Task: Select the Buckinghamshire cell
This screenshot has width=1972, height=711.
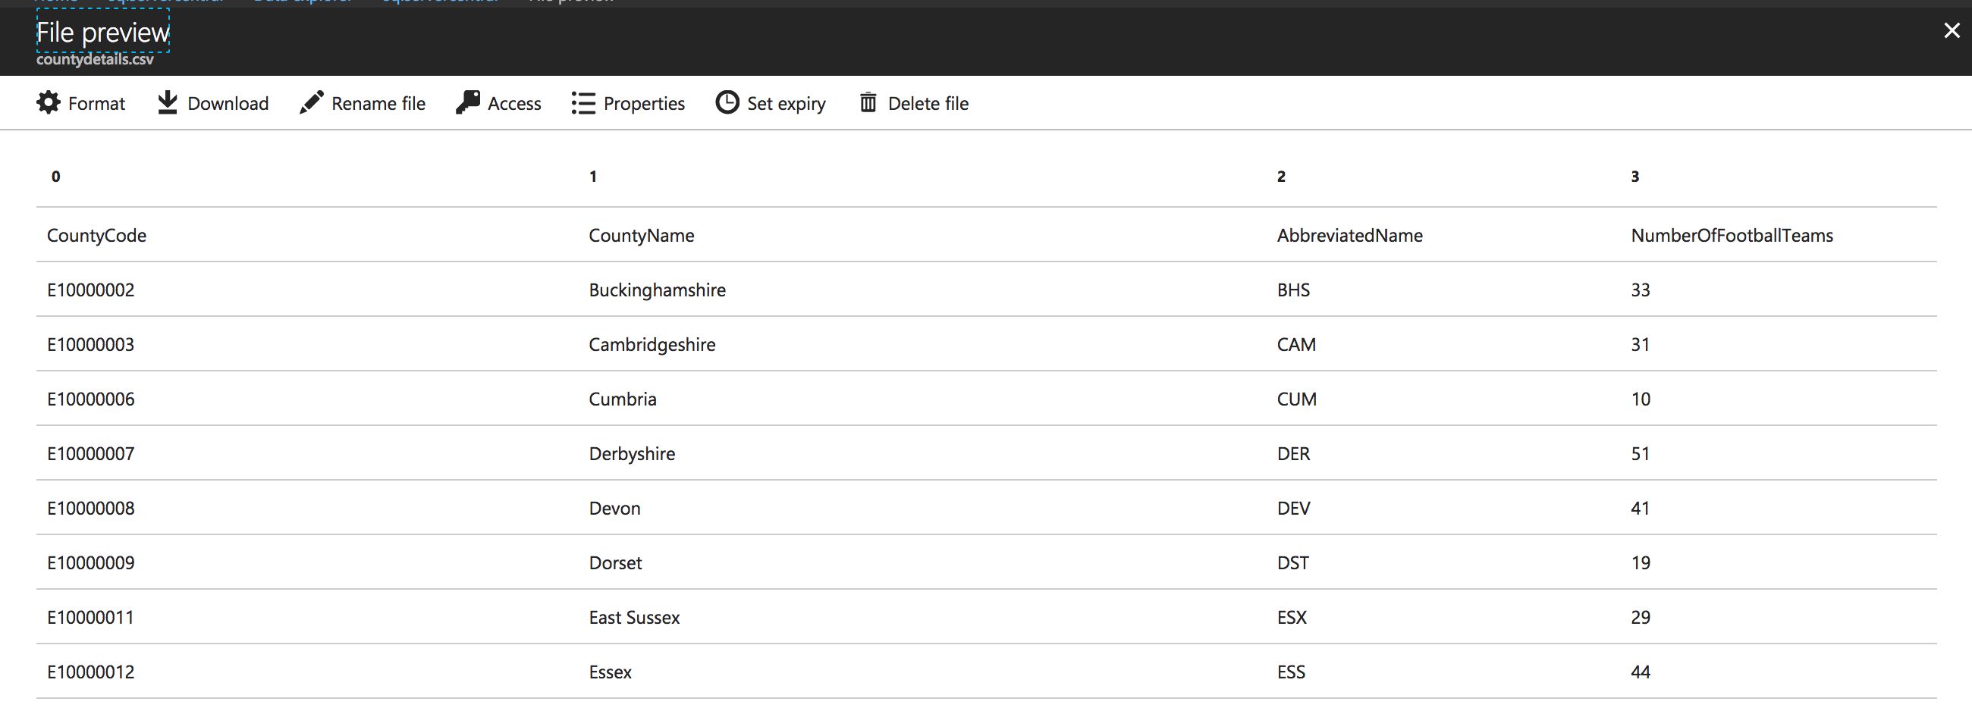Action: [x=657, y=290]
